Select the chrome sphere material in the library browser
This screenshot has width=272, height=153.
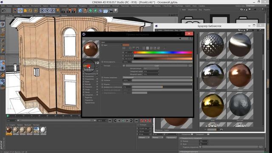pyautogui.click(x=212, y=75)
